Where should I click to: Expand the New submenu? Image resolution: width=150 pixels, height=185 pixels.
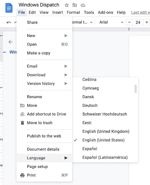click(x=44, y=36)
